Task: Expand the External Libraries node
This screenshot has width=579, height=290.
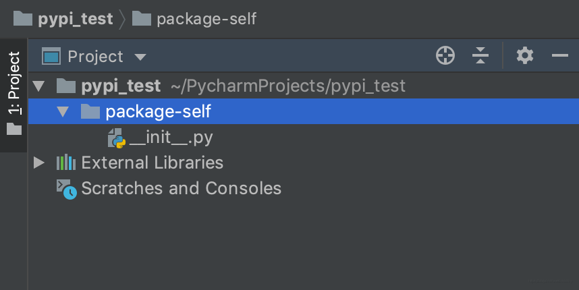Action: tap(38, 163)
